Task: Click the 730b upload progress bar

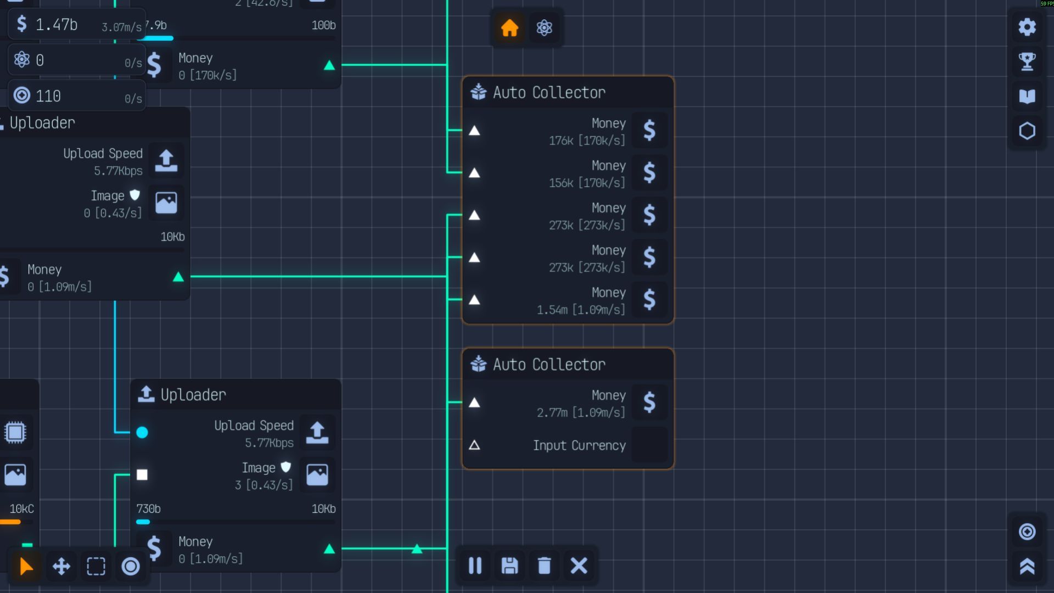Action: (x=236, y=522)
